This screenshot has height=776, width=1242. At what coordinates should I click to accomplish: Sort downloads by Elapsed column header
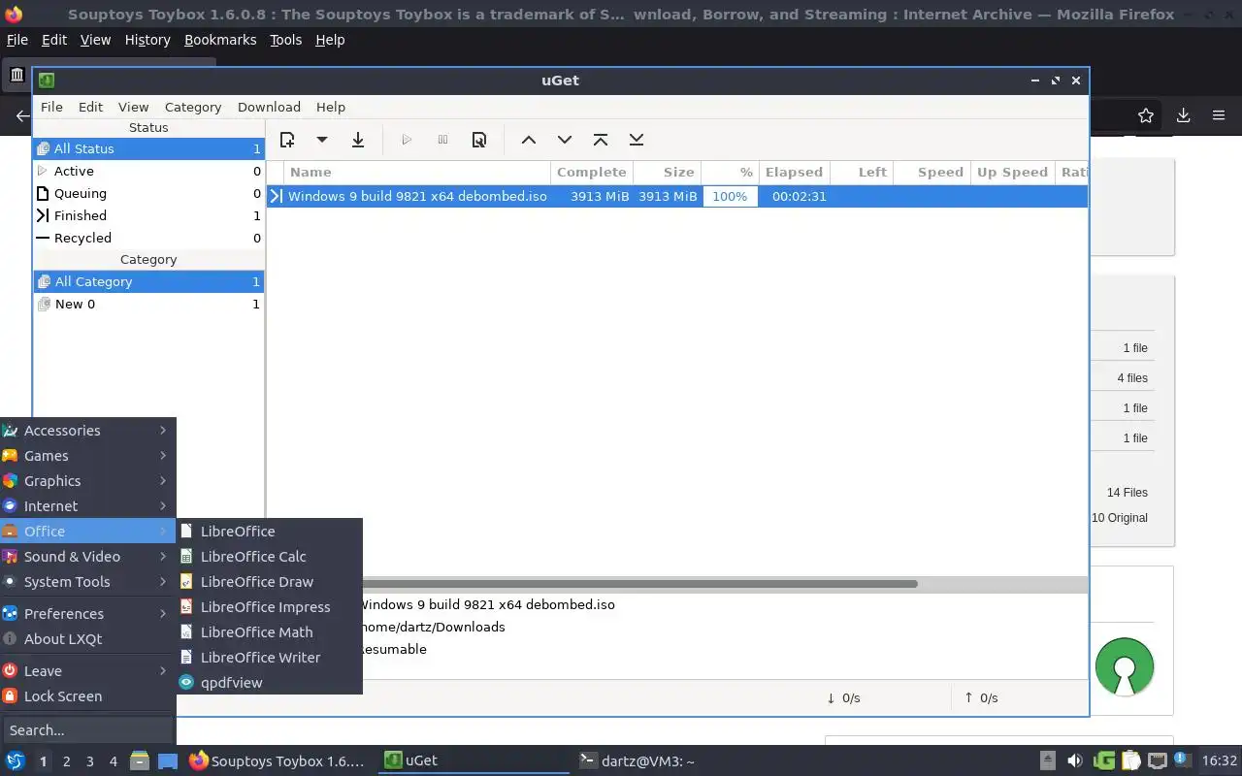tap(795, 172)
